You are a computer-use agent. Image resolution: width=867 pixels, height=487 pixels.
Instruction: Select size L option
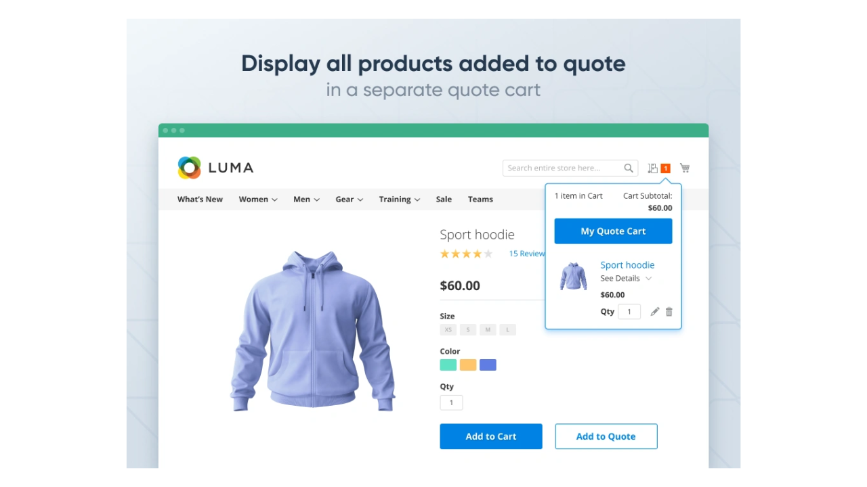507,330
